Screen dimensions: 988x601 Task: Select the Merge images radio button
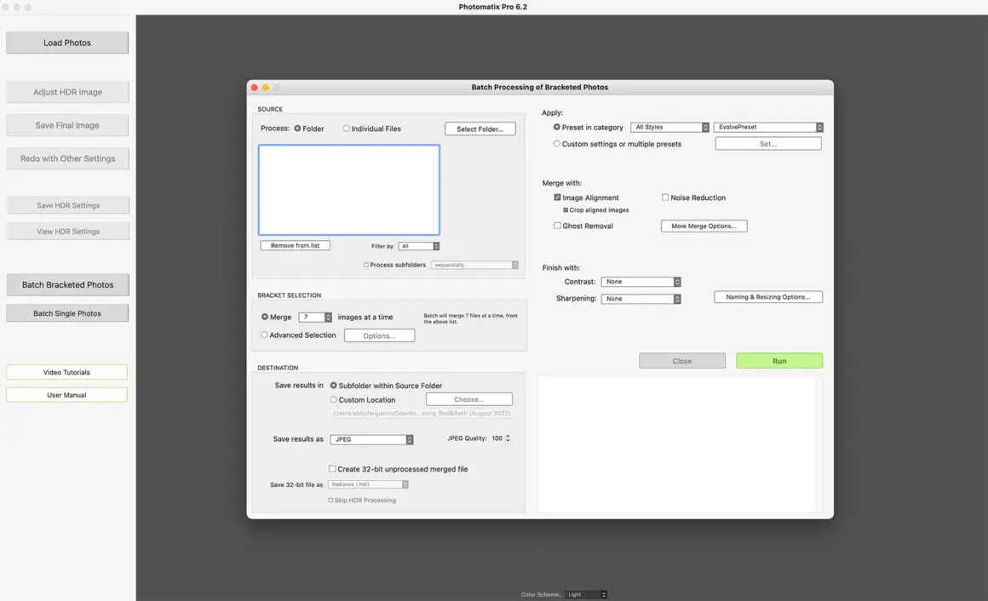(265, 317)
